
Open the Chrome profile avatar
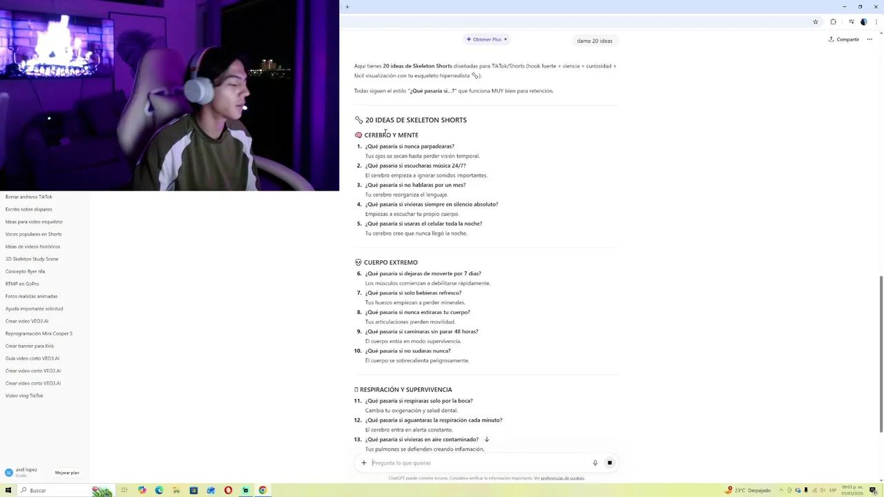coord(863,22)
